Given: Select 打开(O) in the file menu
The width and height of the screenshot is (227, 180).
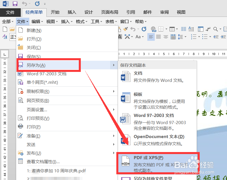Looking at the screenshot, I should pyautogui.click(x=67, y=39).
